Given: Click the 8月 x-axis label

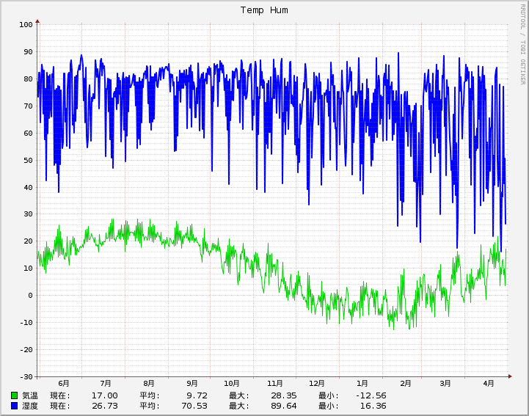Looking at the screenshot, I should click(149, 384).
